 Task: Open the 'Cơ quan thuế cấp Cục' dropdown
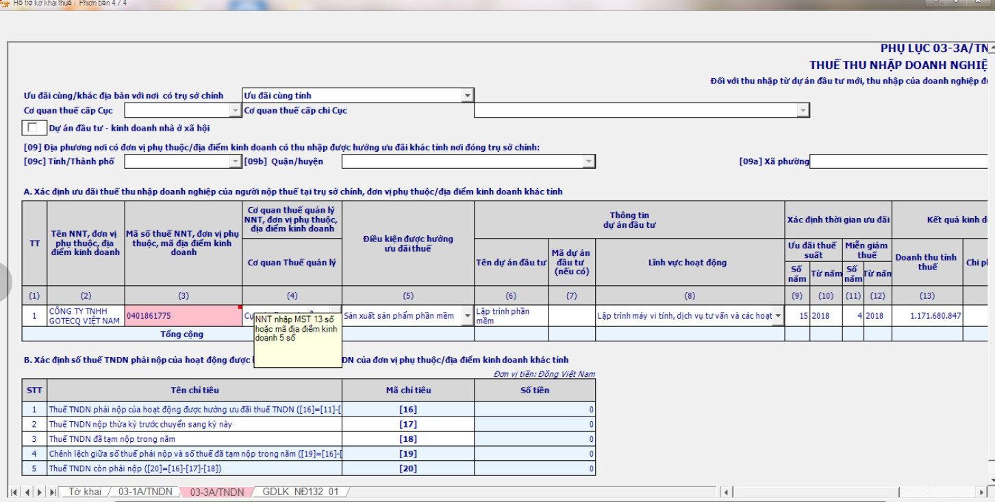[235, 110]
